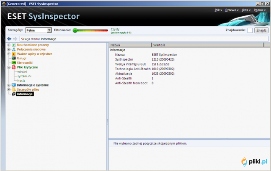
Task: Click the Informacje o systemie computer icon
Action: [x=14, y=85]
